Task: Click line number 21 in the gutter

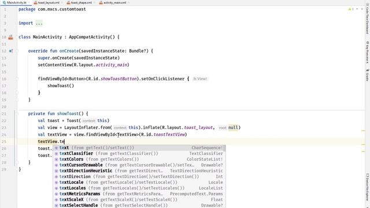Action: (x=4, y=114)
